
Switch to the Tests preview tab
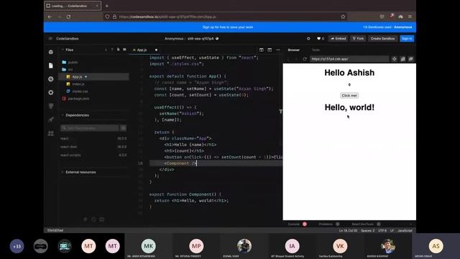tap(316, 50)
